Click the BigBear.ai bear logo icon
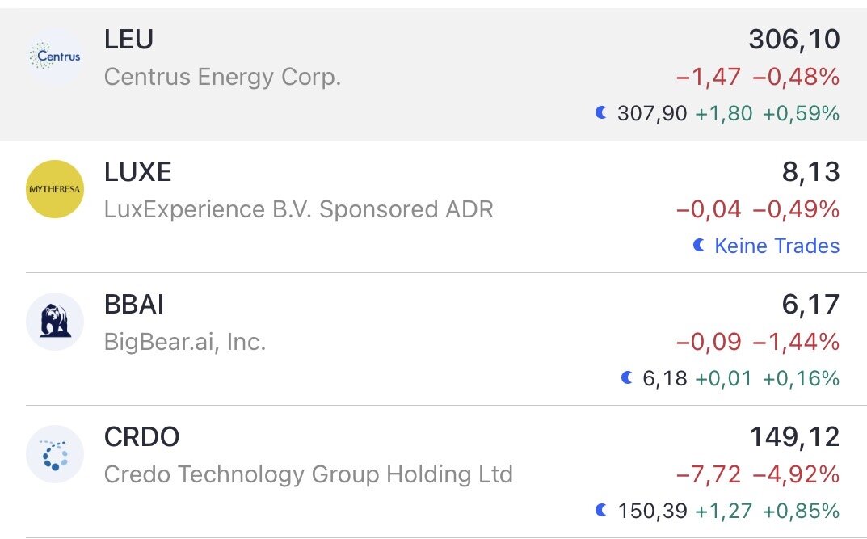This screenshot has height=539, width=867. click(55, 322)
